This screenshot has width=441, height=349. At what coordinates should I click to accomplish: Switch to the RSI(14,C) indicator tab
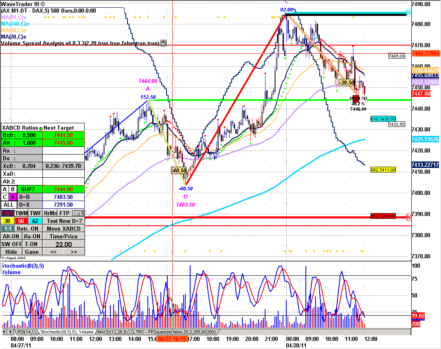(27, 332)
